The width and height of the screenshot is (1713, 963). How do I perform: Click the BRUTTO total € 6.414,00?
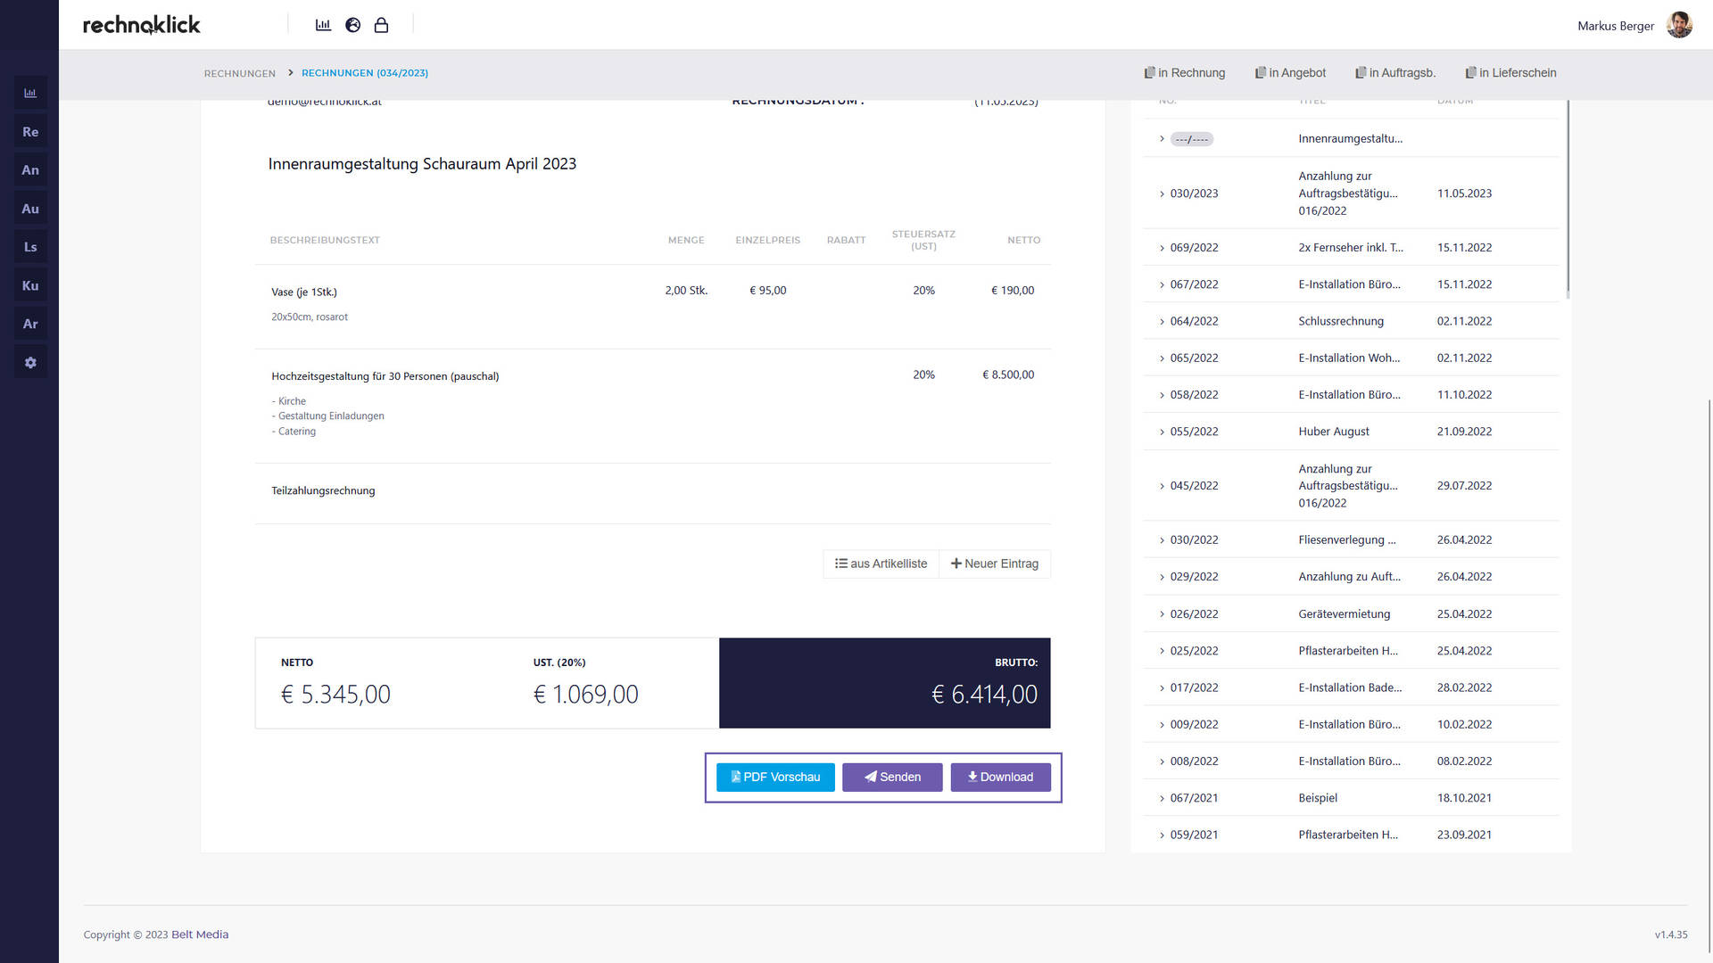984,695
